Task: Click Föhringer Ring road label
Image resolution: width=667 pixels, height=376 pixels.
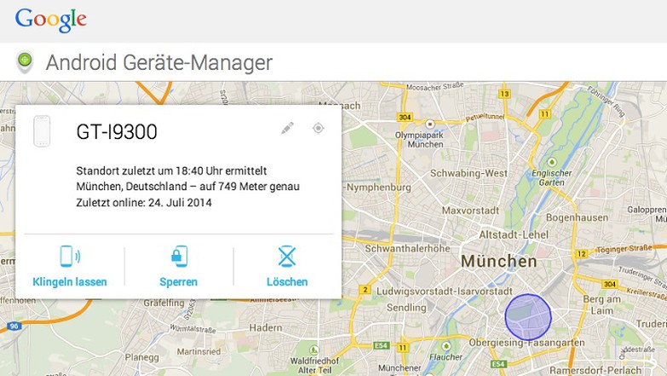Action: (x=607, y=101)
